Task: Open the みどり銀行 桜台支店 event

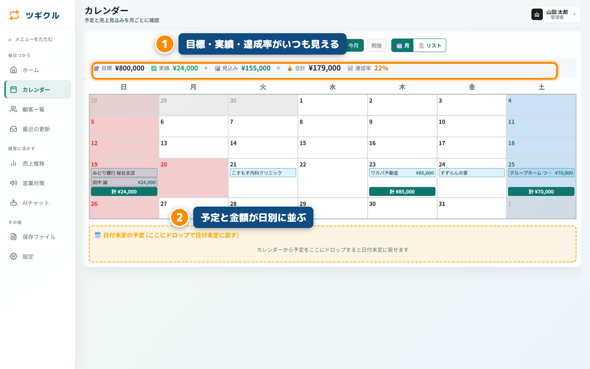Action: point(124,173)
